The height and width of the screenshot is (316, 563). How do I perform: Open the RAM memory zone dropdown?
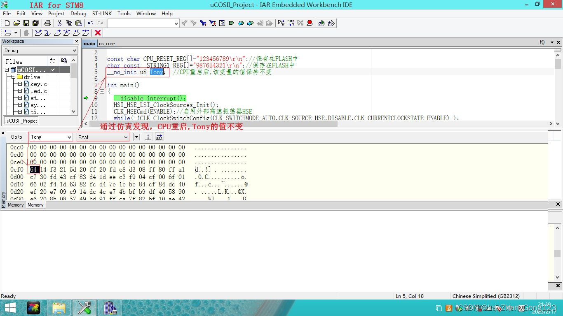(127, 137)
